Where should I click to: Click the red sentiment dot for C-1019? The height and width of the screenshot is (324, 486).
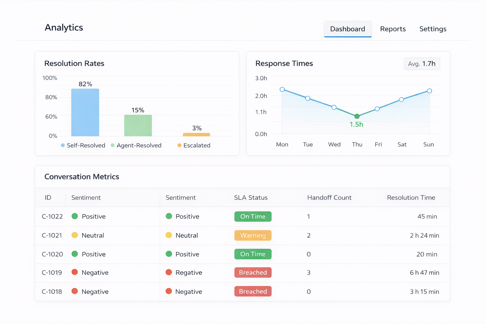(75, 272)
